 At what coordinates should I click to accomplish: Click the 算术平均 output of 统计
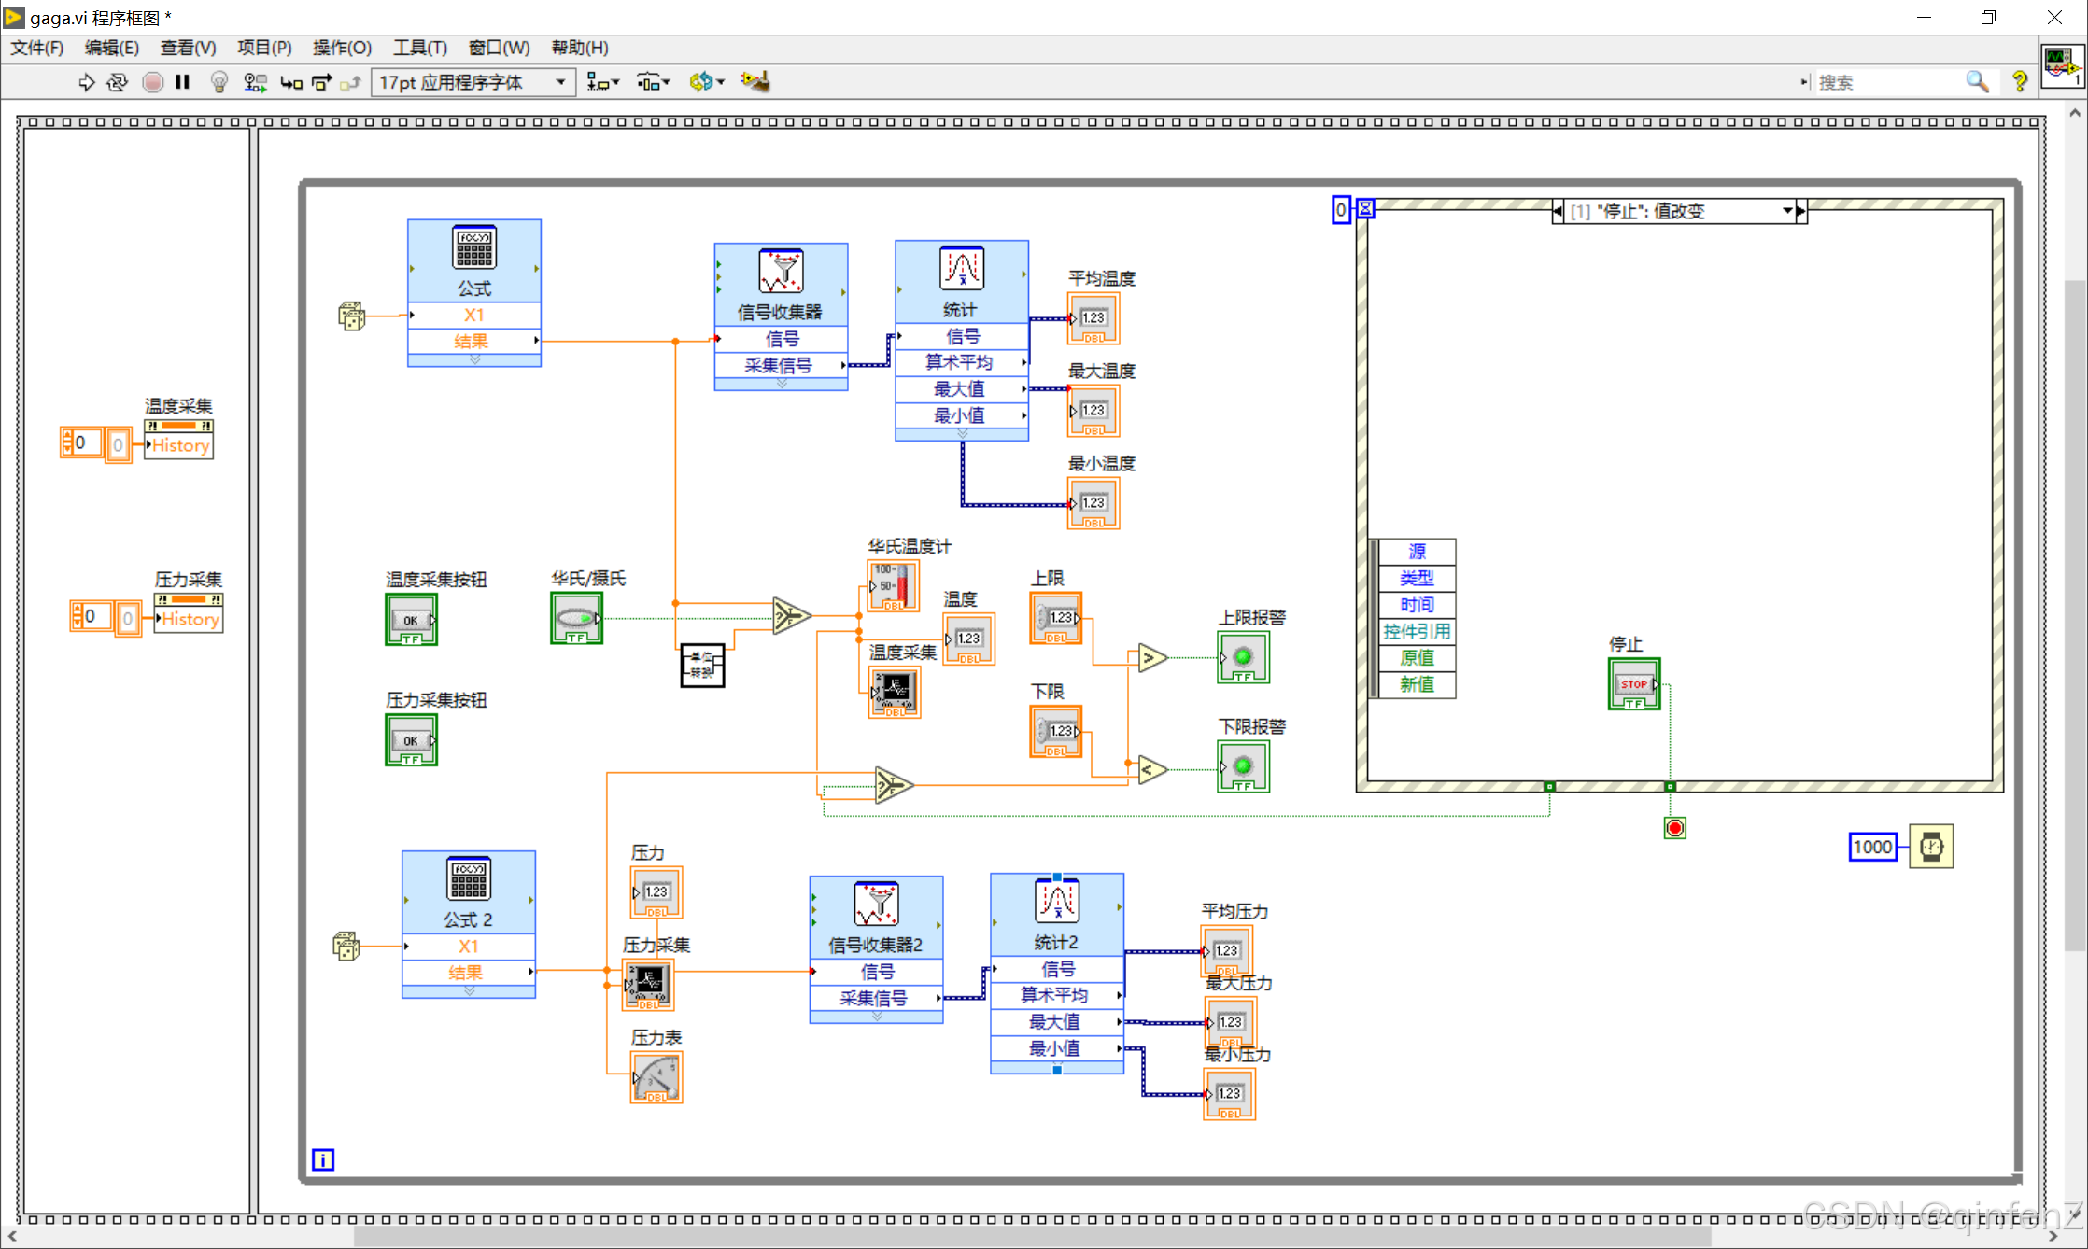(x=961, y=362)
